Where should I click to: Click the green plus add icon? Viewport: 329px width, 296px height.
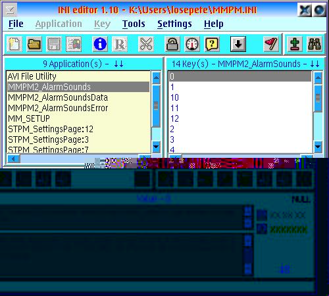point(295,44)
